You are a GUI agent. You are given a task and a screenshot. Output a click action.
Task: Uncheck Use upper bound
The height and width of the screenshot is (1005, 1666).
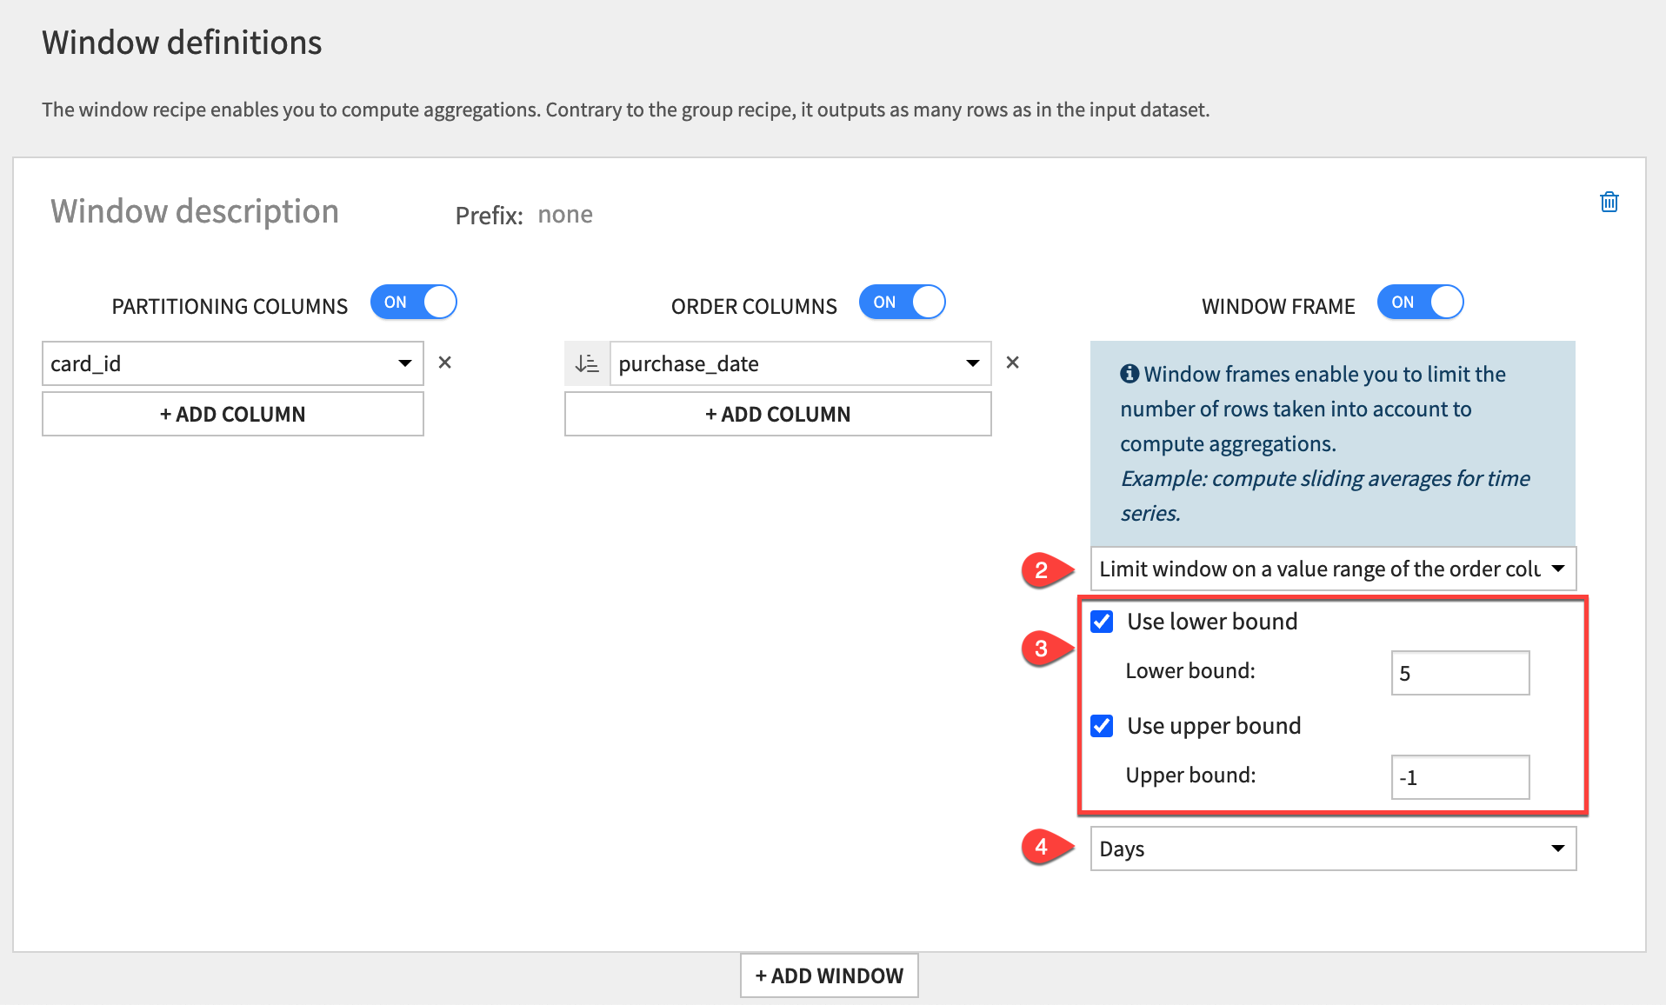pyautogui.click(x=1102, y=726)
